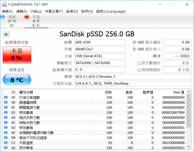
Task: Click the Raw 值 column header
Action: (x=179, y=92)
